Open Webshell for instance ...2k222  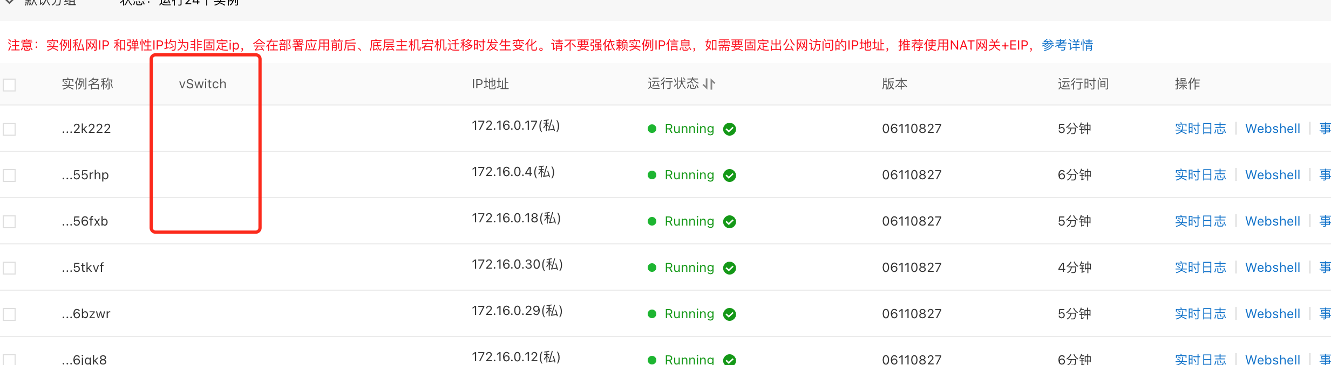1273,129
